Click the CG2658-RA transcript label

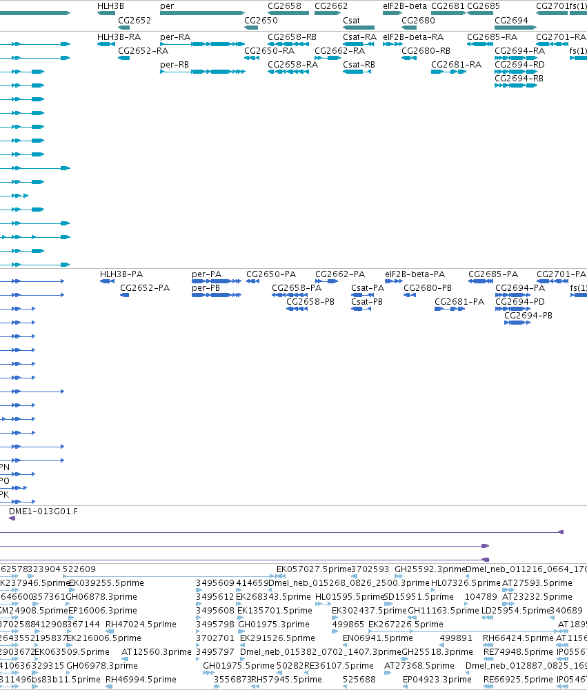click(x=292, y=65)
